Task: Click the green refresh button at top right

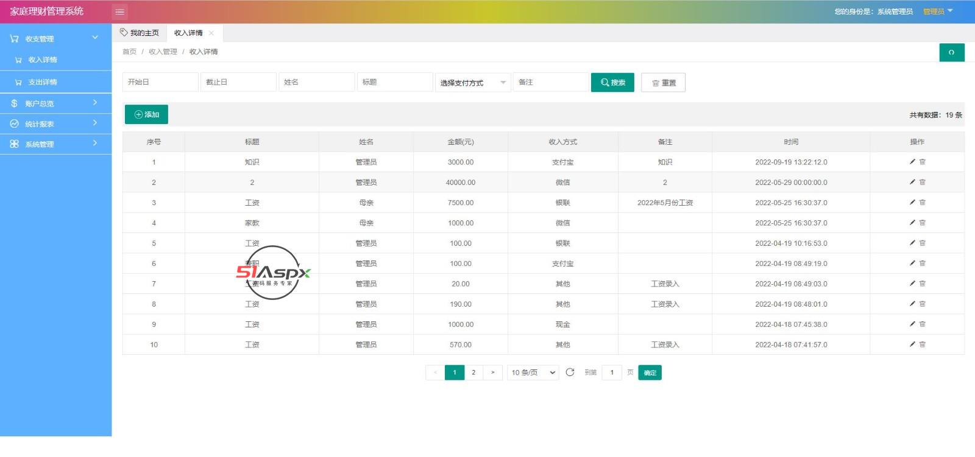Action: [951, 52]
